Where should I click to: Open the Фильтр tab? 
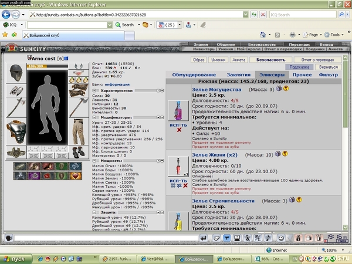328,75
